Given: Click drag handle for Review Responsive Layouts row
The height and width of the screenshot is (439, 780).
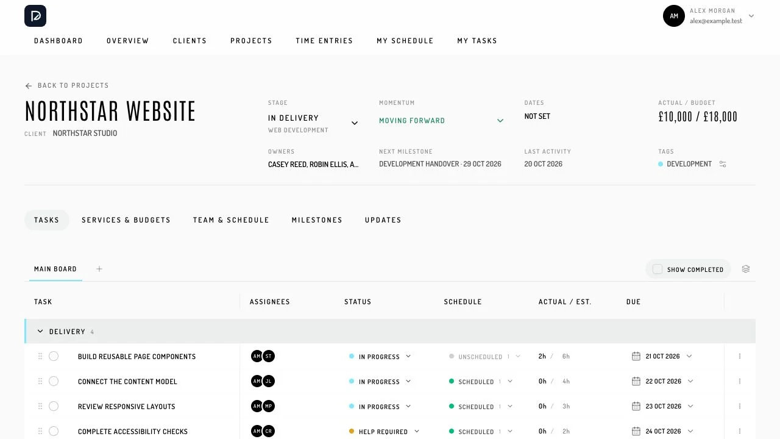Looking at the screenshot, I should coord(40,406).
